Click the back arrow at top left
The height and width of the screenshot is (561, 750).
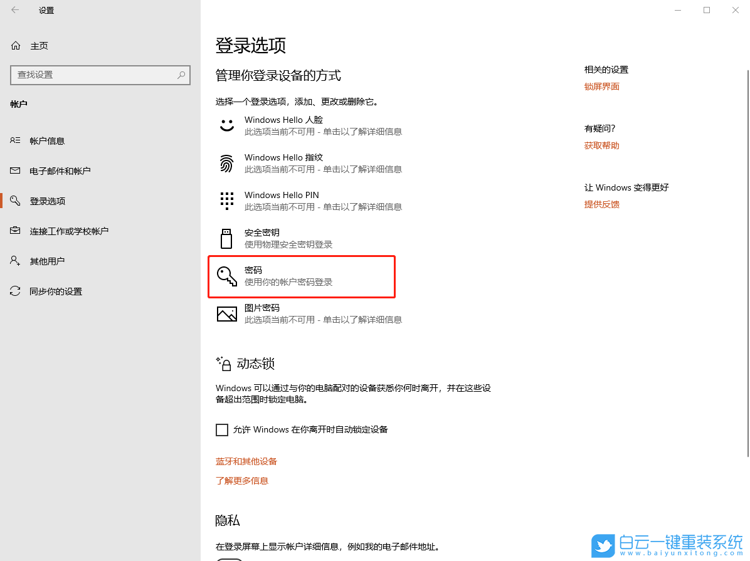coord(14,10)
